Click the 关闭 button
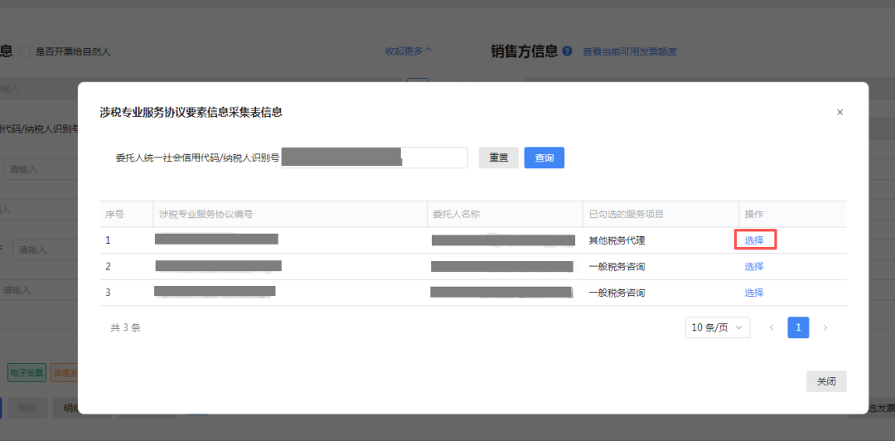Image resolution: width=895 pixels, height=441 pixels. pyautogui.click(x=826, y=381)
